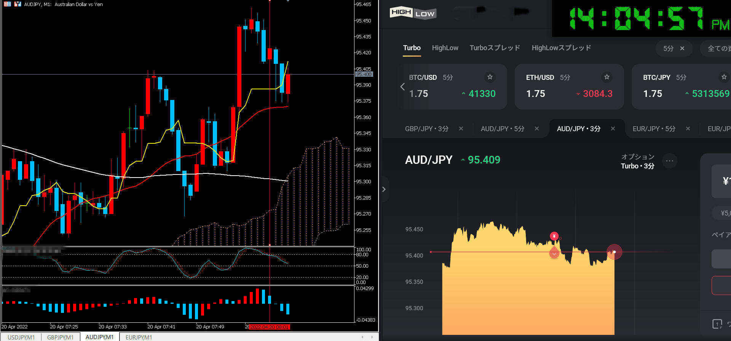Open the 全ての asset filter dropdown
The width and height of the screenshot is (731, 341).
pos(718,49)
